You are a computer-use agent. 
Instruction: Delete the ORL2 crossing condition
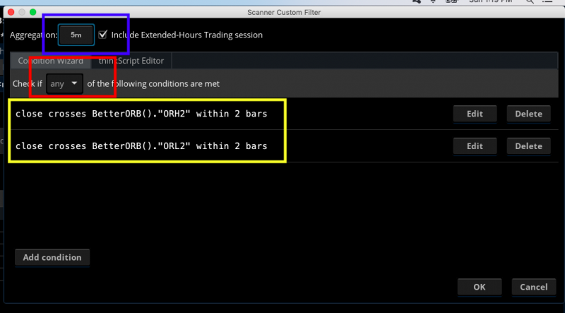click(528, 146)
